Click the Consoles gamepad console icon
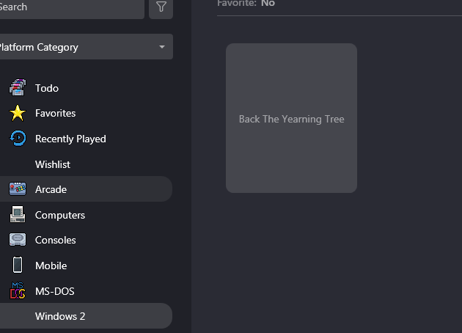The height and width of the screenshot is (333, 462). click(18, 240)
